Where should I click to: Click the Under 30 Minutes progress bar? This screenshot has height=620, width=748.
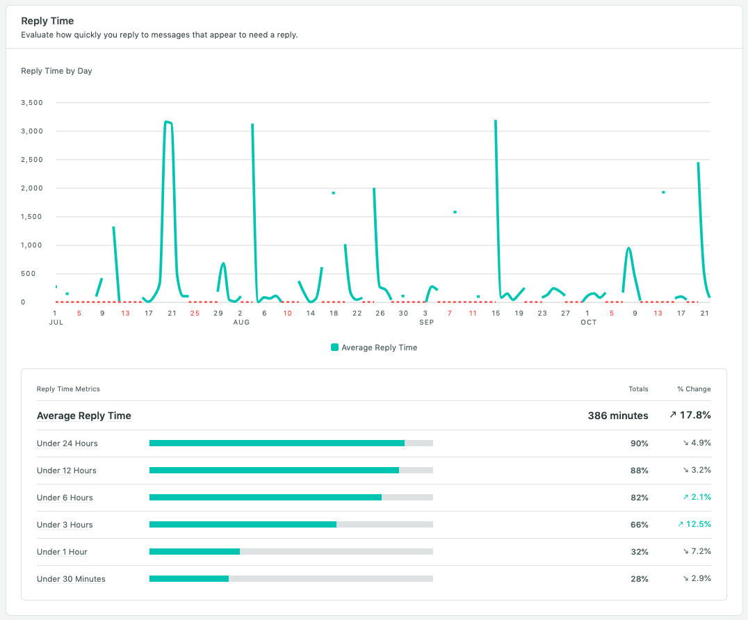click(x=291, y=579)
